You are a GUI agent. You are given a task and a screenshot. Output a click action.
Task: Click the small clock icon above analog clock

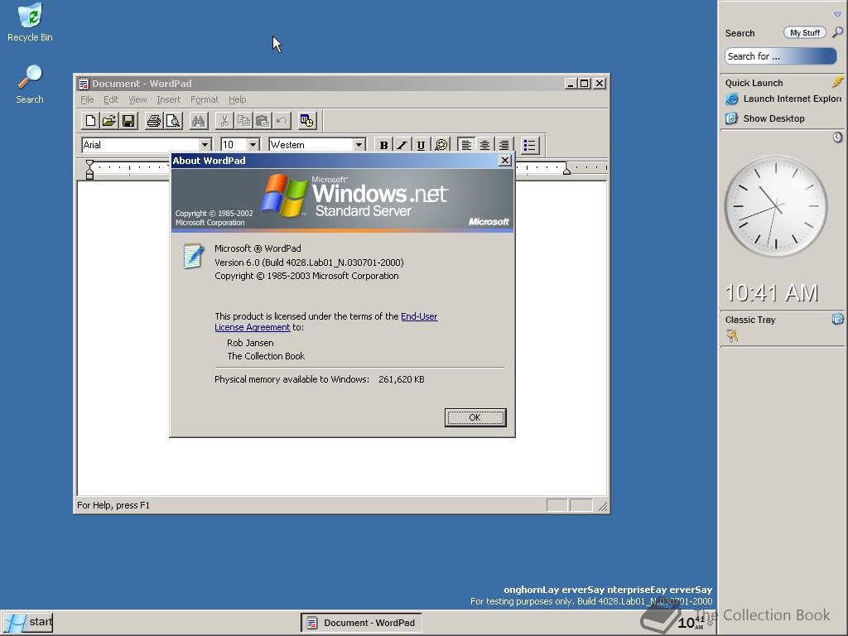point(837,137)
